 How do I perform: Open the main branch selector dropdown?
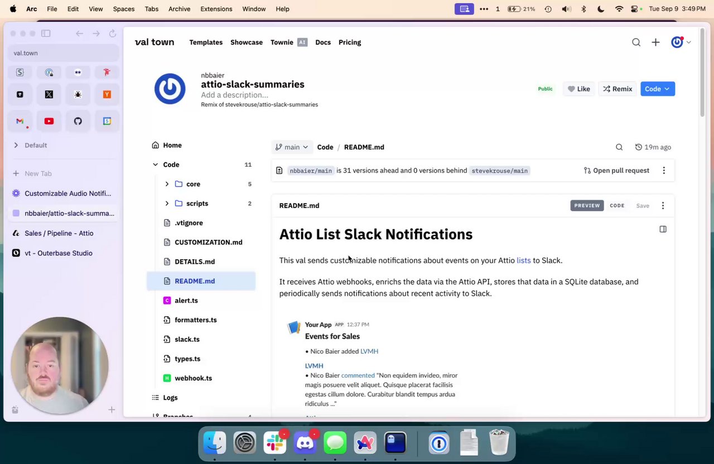[292, 147]
